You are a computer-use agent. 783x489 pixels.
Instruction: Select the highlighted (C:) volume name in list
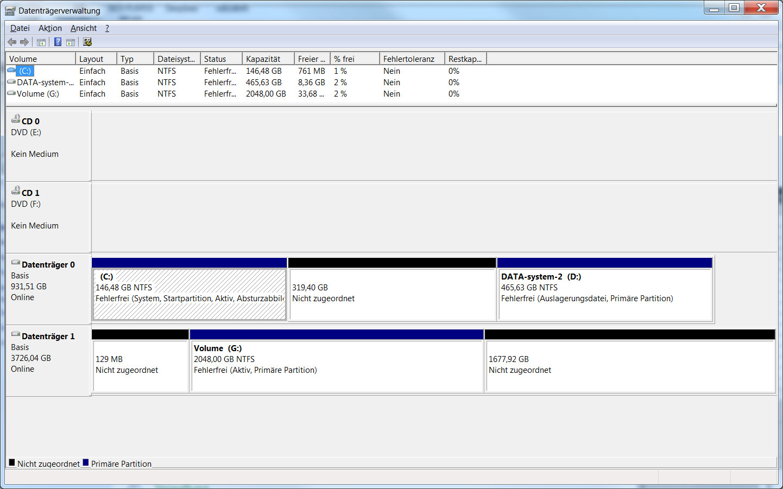pyautogui.click(x=26, y=71)
